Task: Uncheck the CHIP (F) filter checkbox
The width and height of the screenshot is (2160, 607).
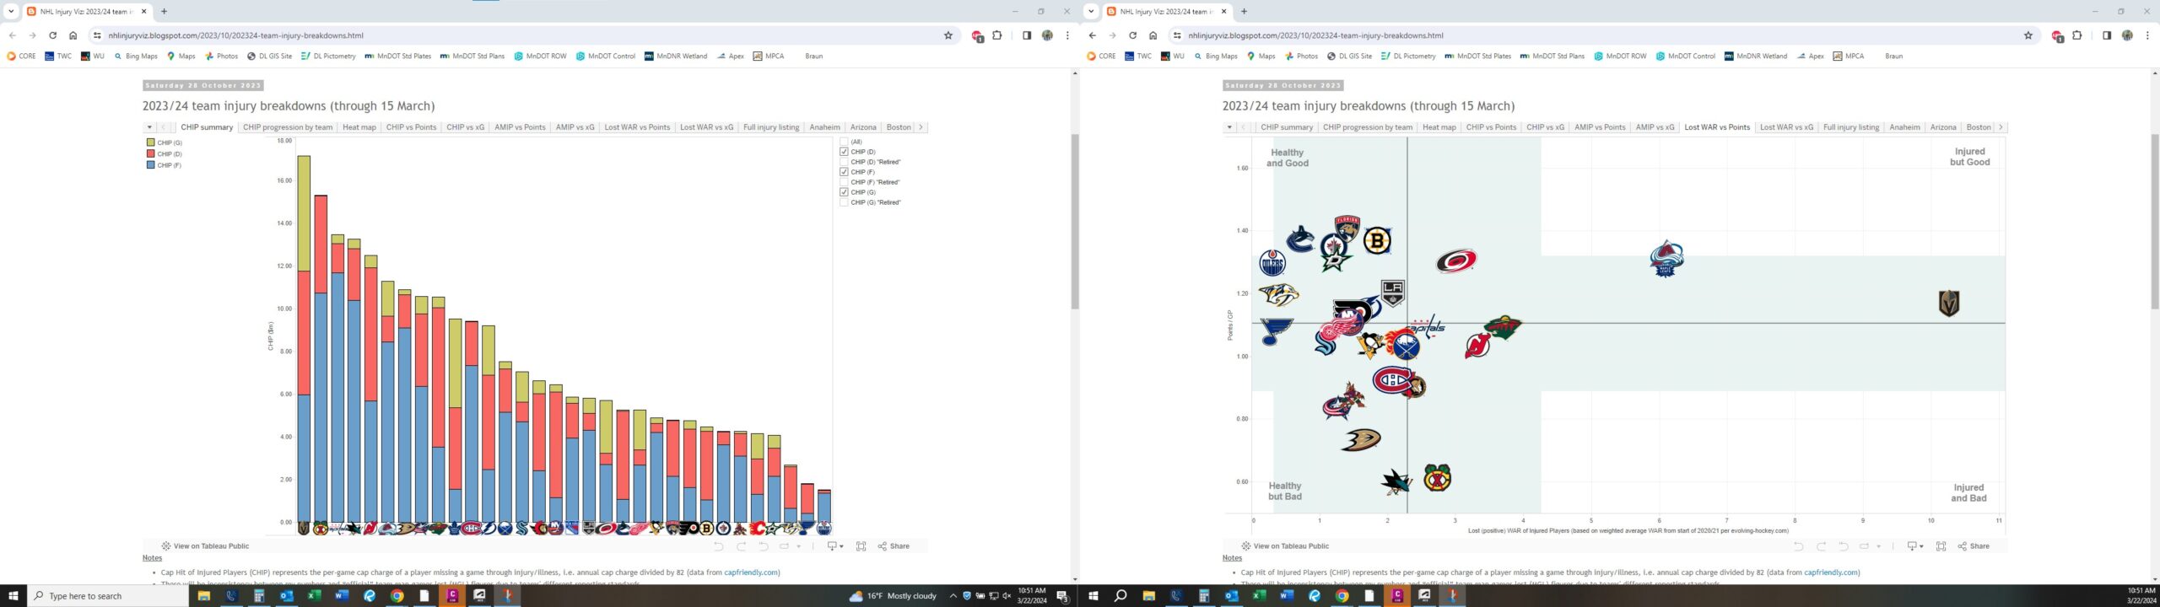Action: pos(844,172)
